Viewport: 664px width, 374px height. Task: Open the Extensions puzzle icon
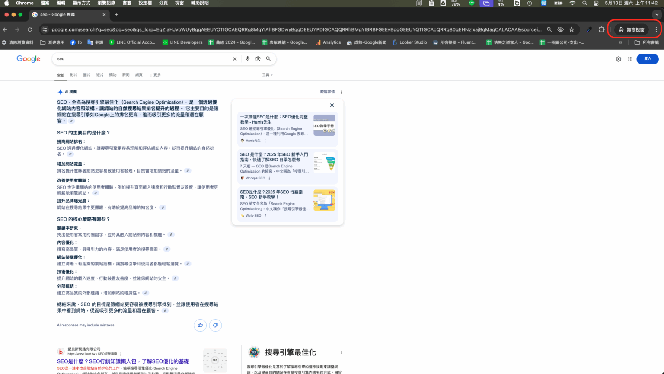click(x=601, y=29)
